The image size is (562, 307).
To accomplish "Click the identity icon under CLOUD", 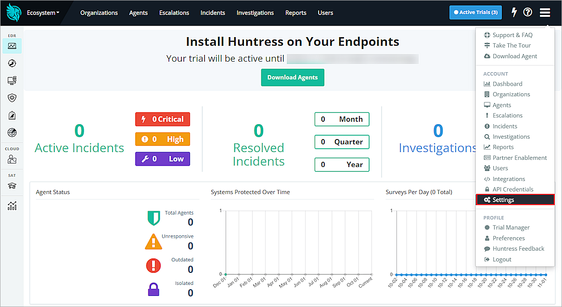I will click(x=12, y=158).
